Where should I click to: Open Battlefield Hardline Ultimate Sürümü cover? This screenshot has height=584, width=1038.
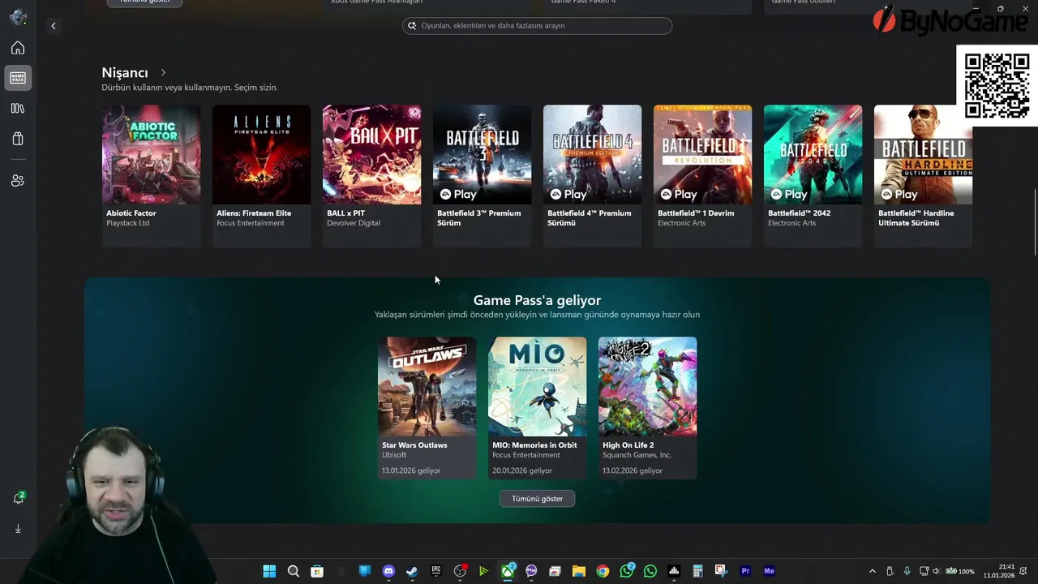(x=924, y=154)
